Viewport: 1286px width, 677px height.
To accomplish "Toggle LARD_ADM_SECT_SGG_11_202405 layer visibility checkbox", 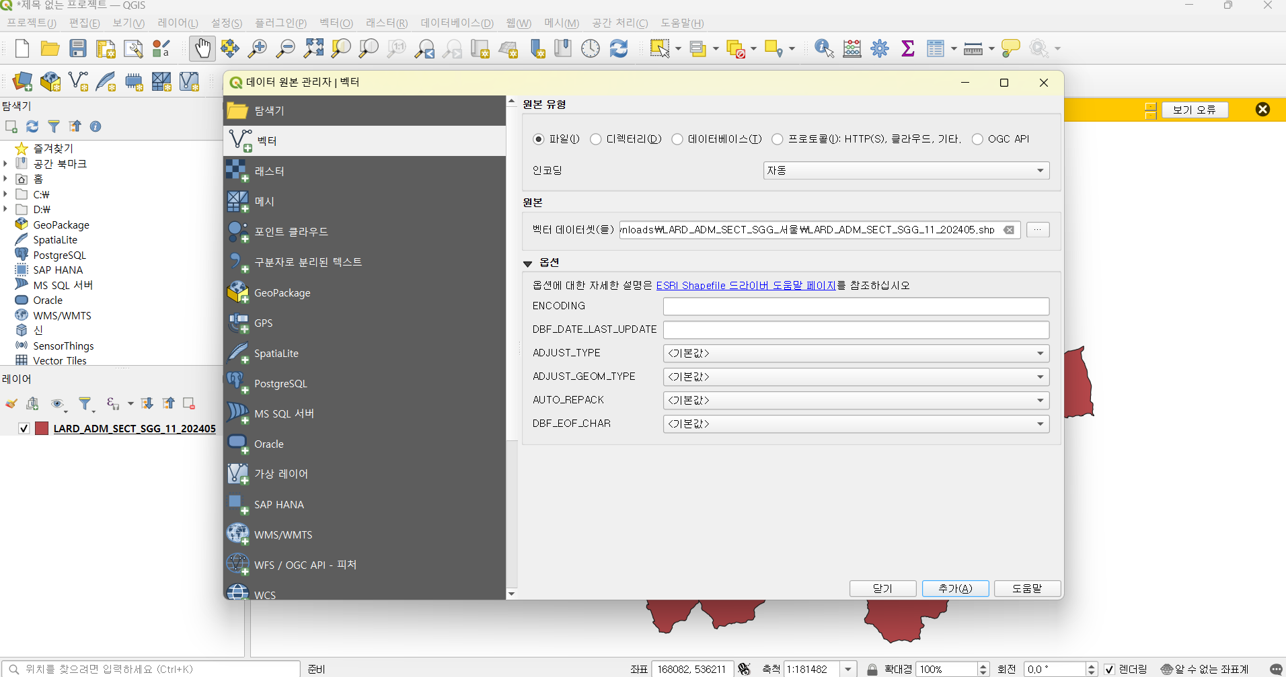I will pyautogui.click(x=24, y=428).
